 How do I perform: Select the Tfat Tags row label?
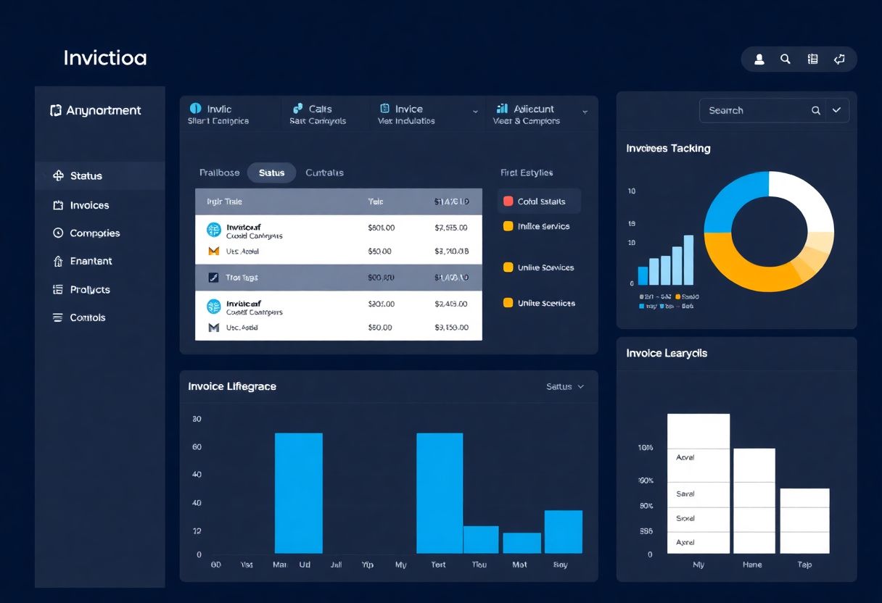(242, 278)
